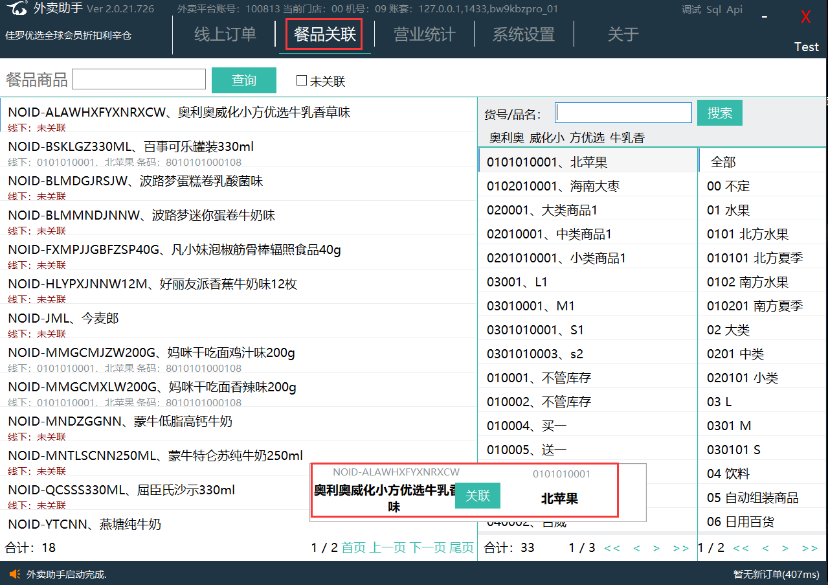The image size is (828, 585).
Task: Focus the 货号/品名 search input field
Action: pos(623,113)
